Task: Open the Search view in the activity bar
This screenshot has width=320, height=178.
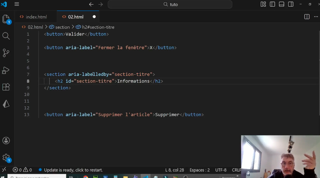Action: (6, 36)
